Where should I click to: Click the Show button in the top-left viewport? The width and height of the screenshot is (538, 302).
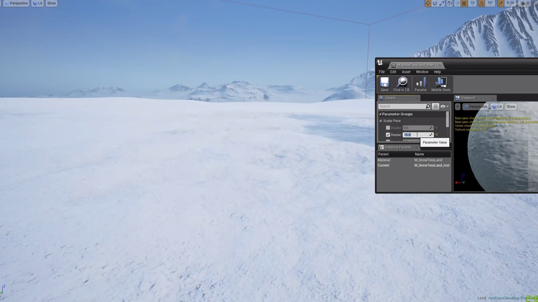51,3
